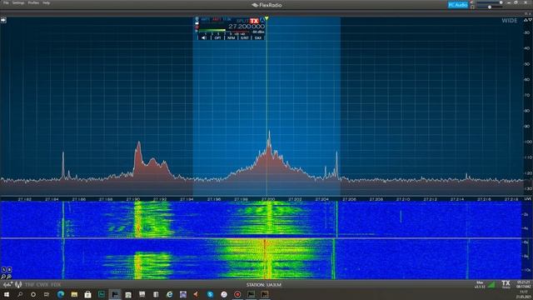This screenshot has width=533, height=300.
Task: Open the Profiles menu
Action: pos(33,2)
